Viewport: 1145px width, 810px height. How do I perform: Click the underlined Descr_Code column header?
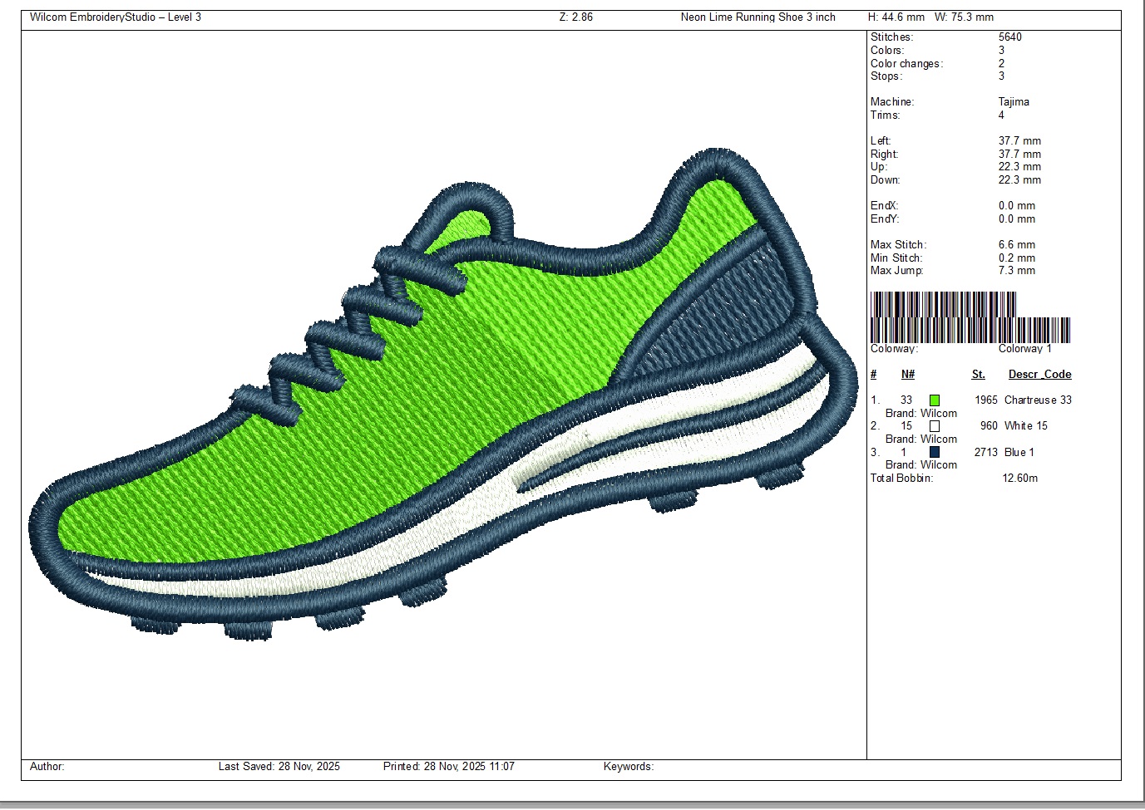[1039, 375]
